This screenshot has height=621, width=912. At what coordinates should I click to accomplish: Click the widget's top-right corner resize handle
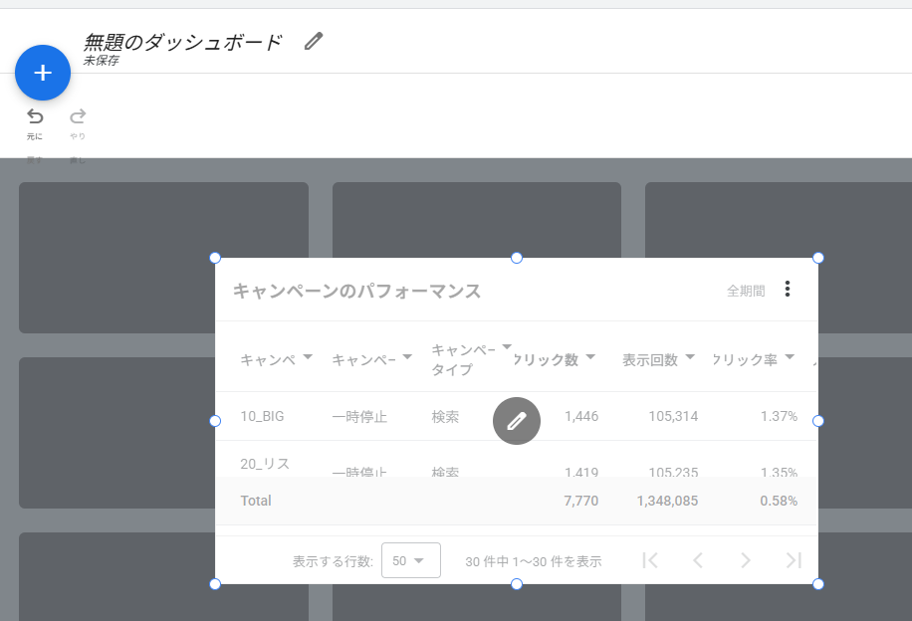818,258
